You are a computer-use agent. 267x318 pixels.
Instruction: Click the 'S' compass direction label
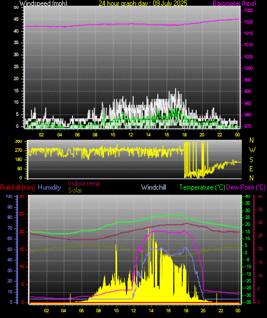coord(252,160)
